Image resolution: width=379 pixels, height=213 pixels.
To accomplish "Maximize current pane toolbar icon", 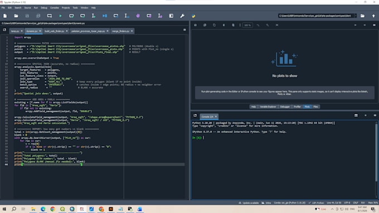I will point(171,16).
